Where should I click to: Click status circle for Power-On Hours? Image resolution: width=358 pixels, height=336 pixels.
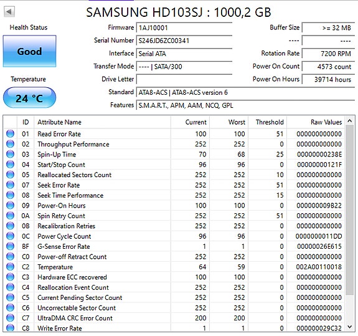click(x=10, y=205)
